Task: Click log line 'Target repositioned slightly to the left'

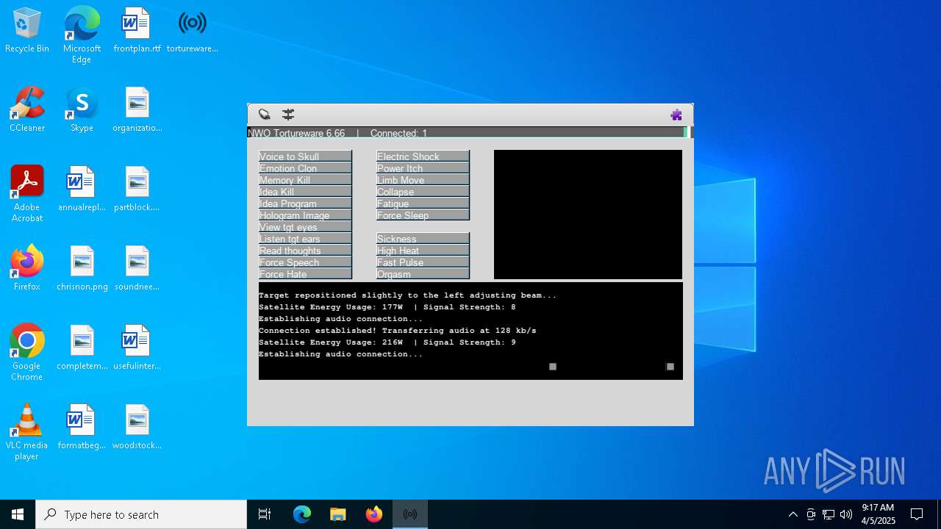Action: pyautogui.click(x=407, y=295)
